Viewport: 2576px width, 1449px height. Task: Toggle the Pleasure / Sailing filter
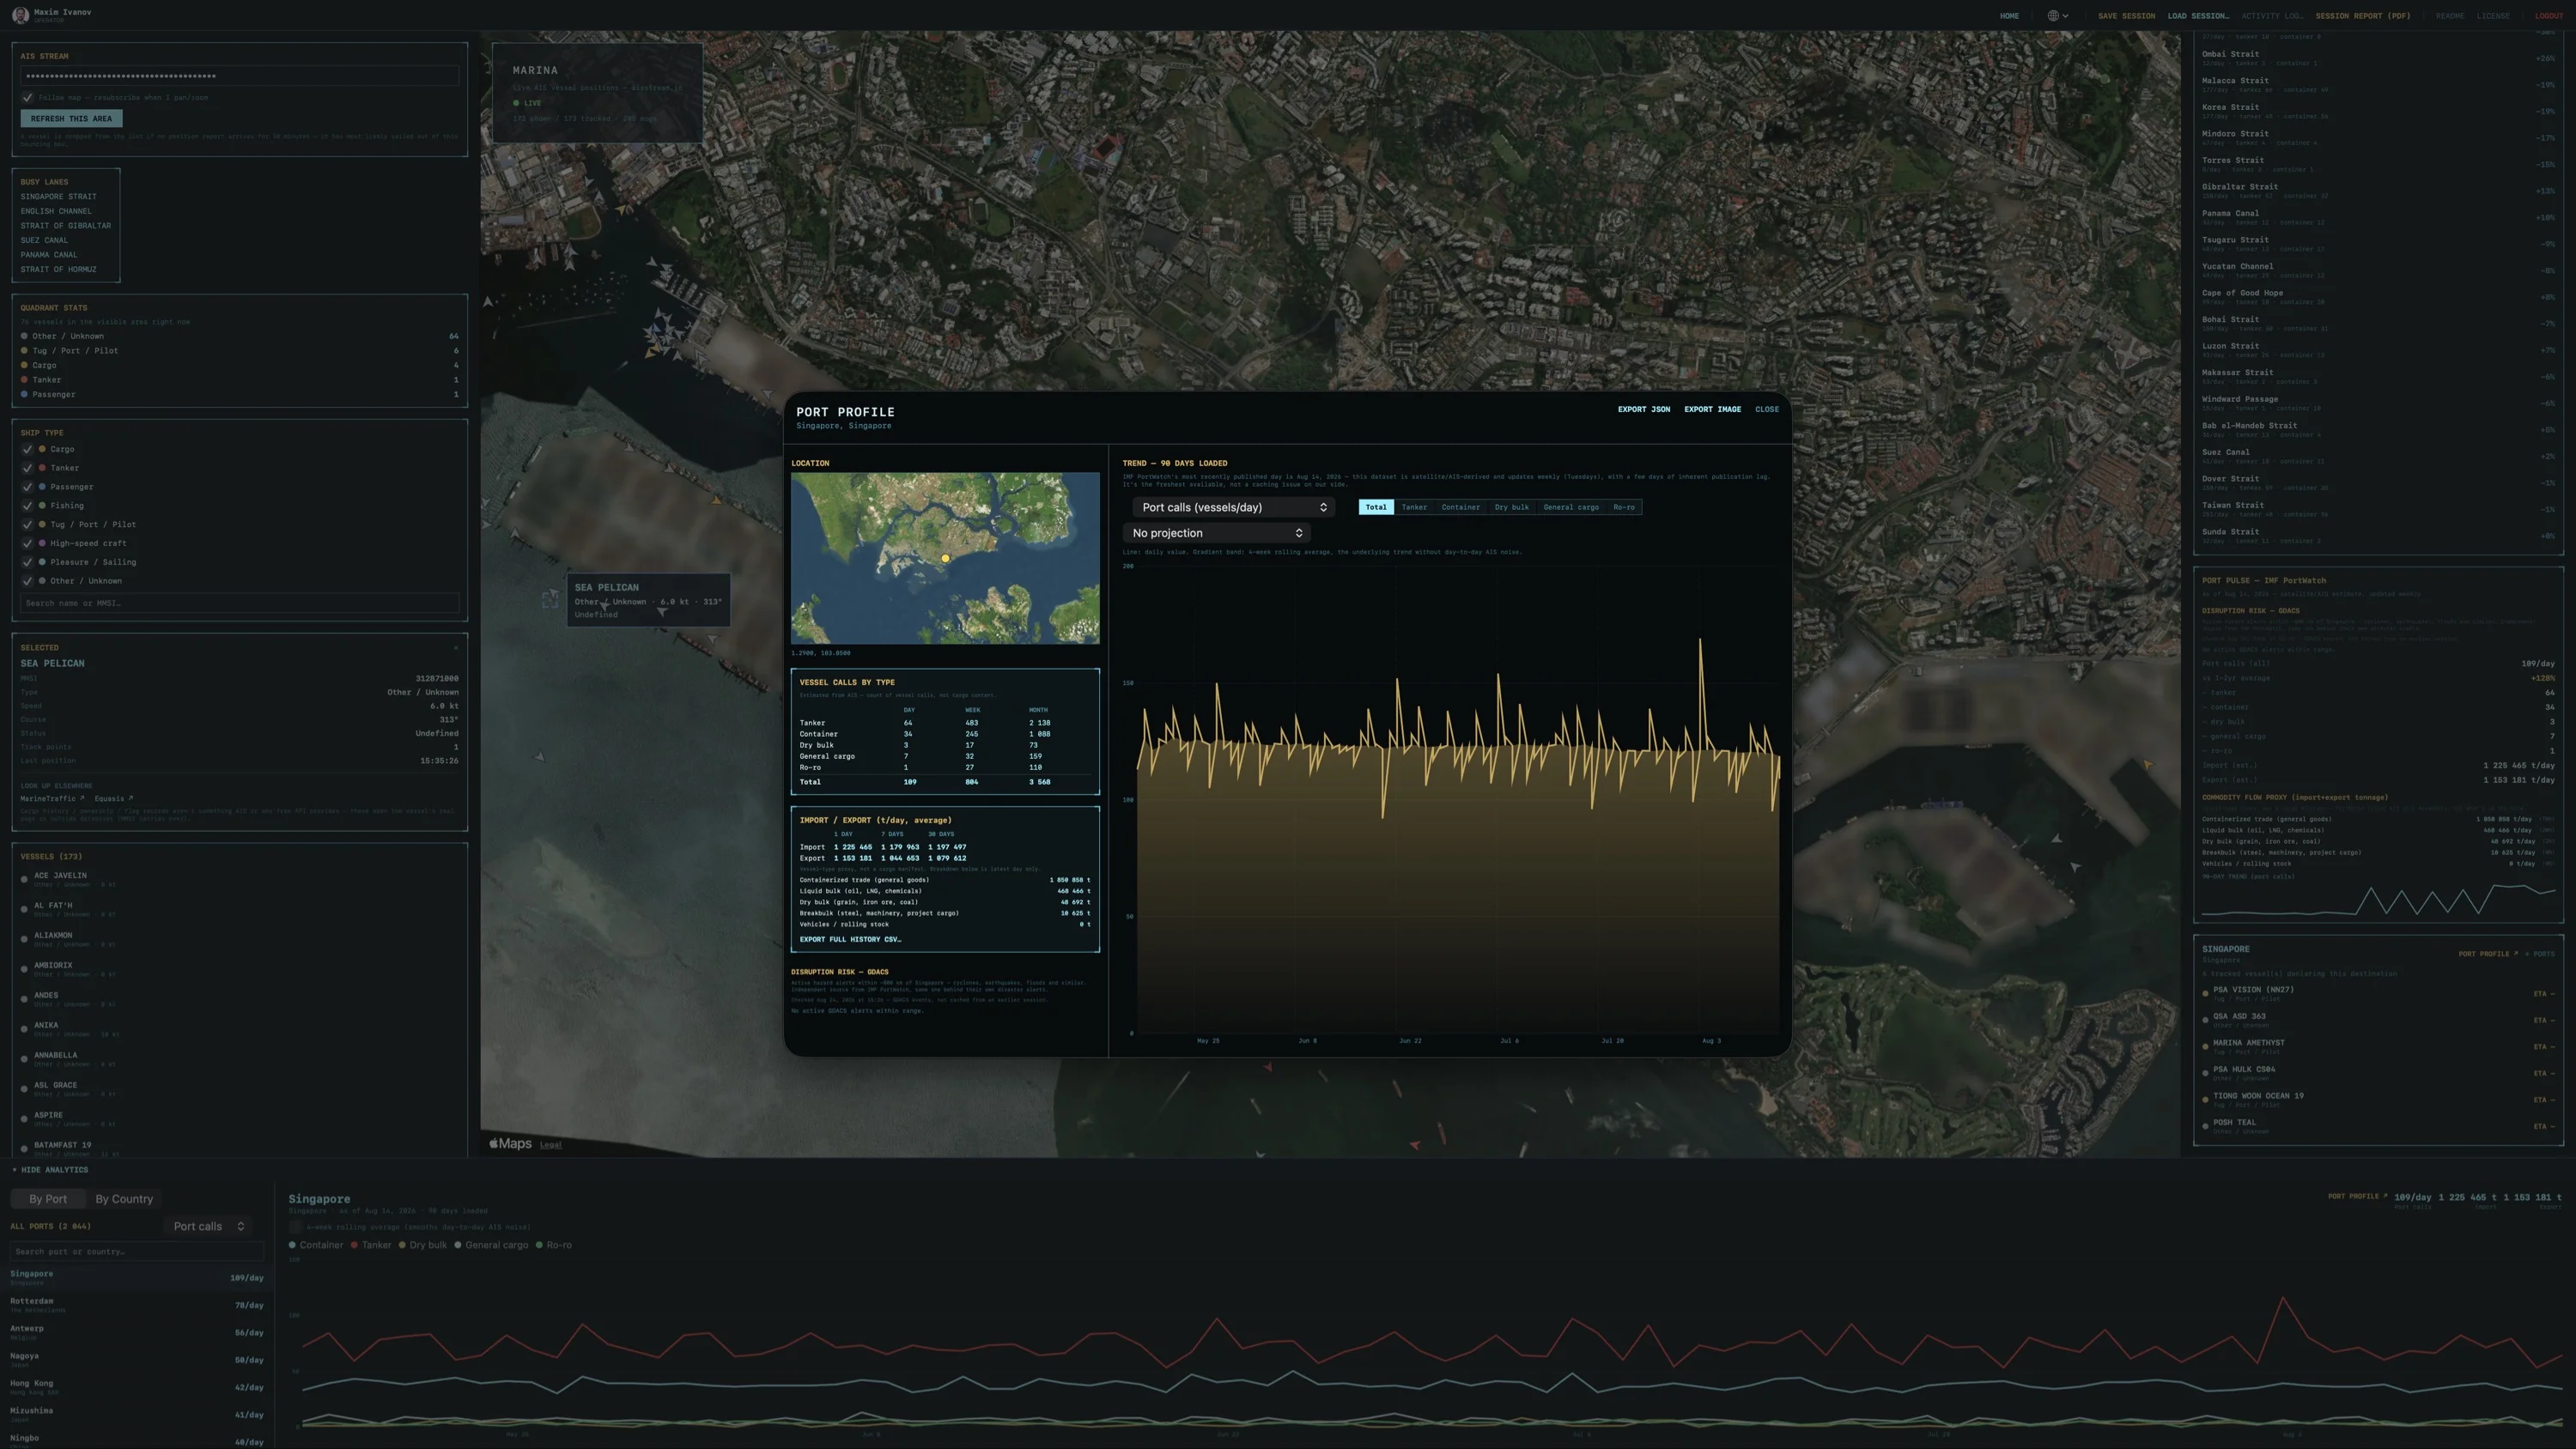(x=27, y=562)
